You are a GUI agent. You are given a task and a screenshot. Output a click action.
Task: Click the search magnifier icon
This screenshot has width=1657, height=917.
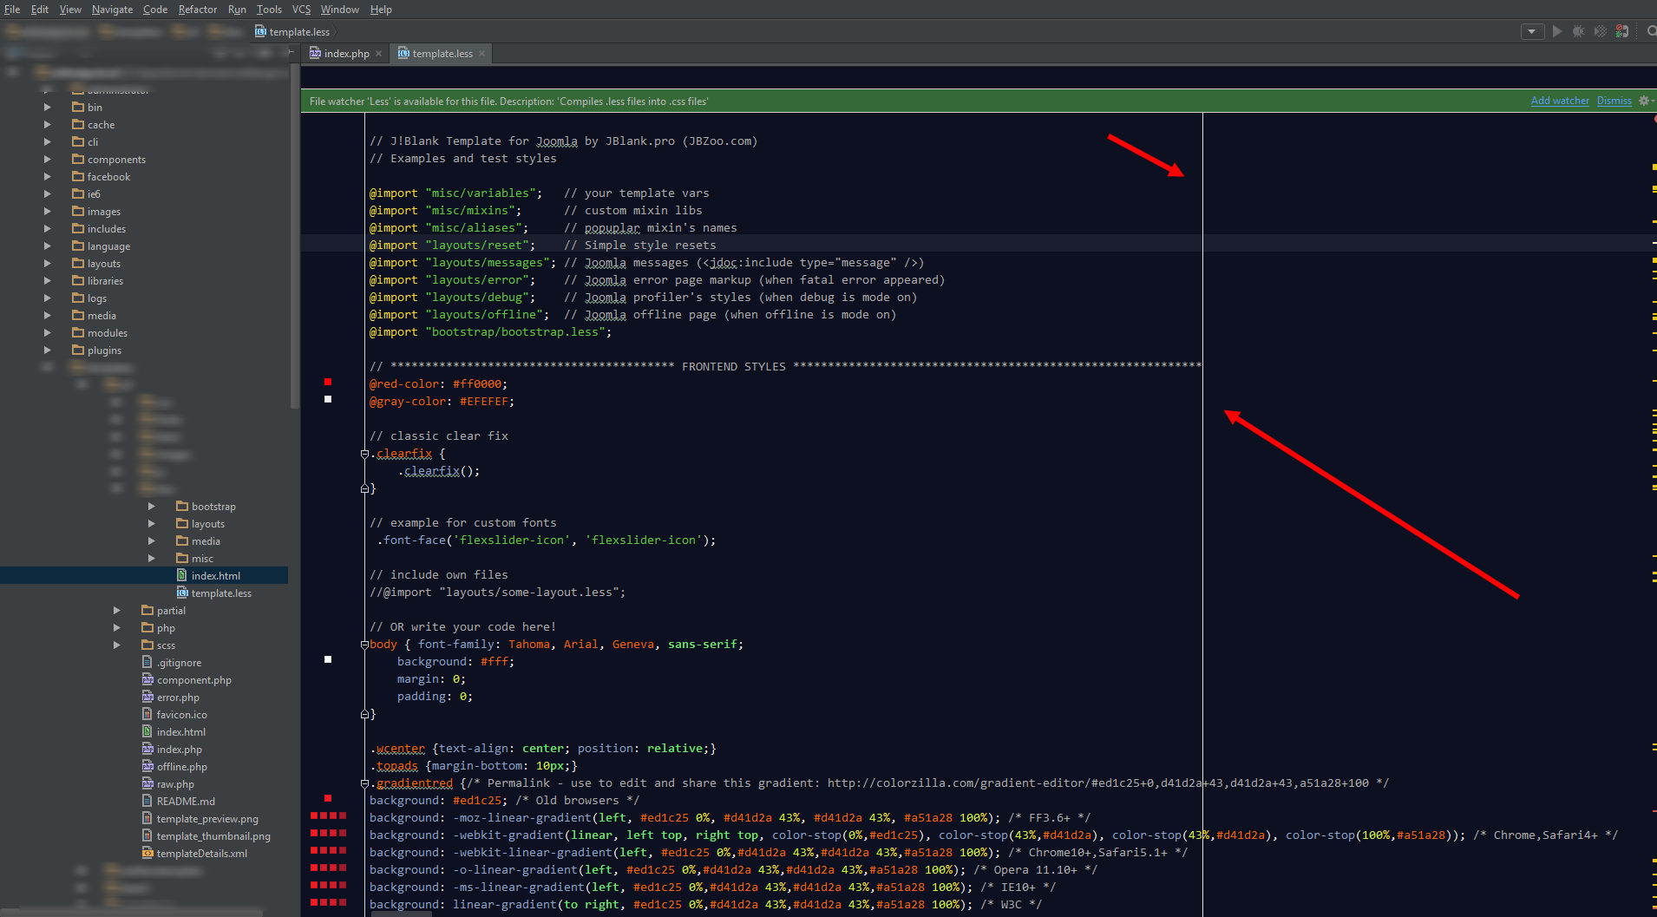tap(1651, 31)
